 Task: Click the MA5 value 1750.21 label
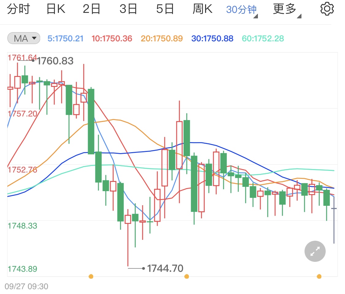tap(65, 38)
